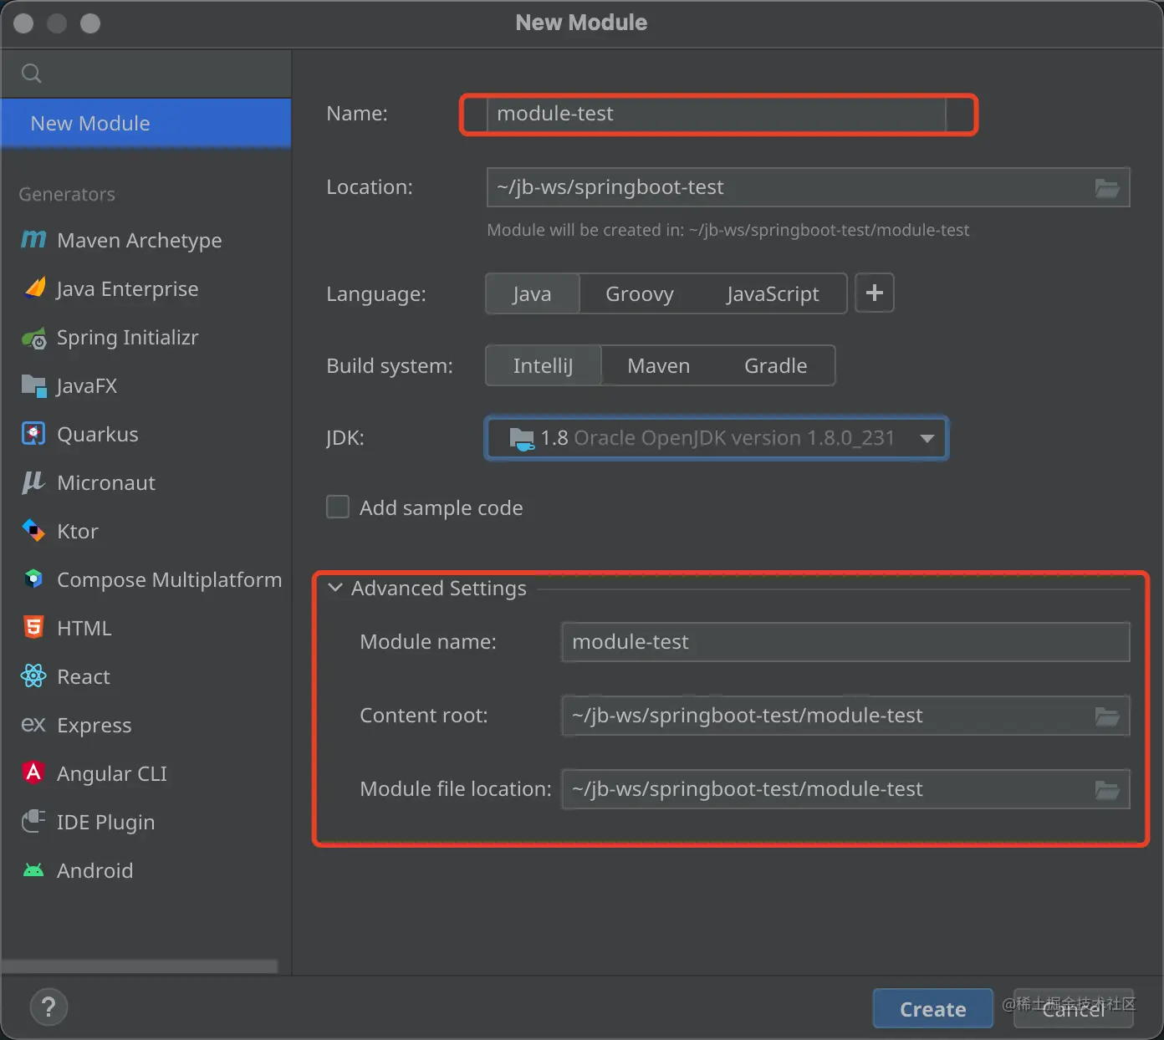Select the Angular CLI generator
This screenshot has height=1040, width=1164.
point(146,773)
